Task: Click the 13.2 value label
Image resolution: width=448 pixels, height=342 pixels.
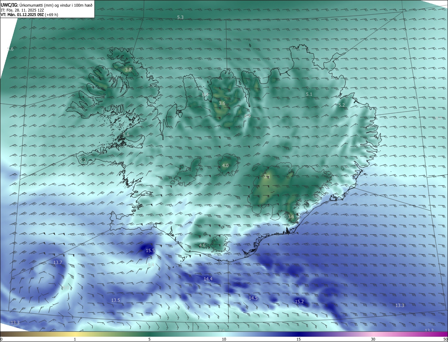Action: [429, 330]
